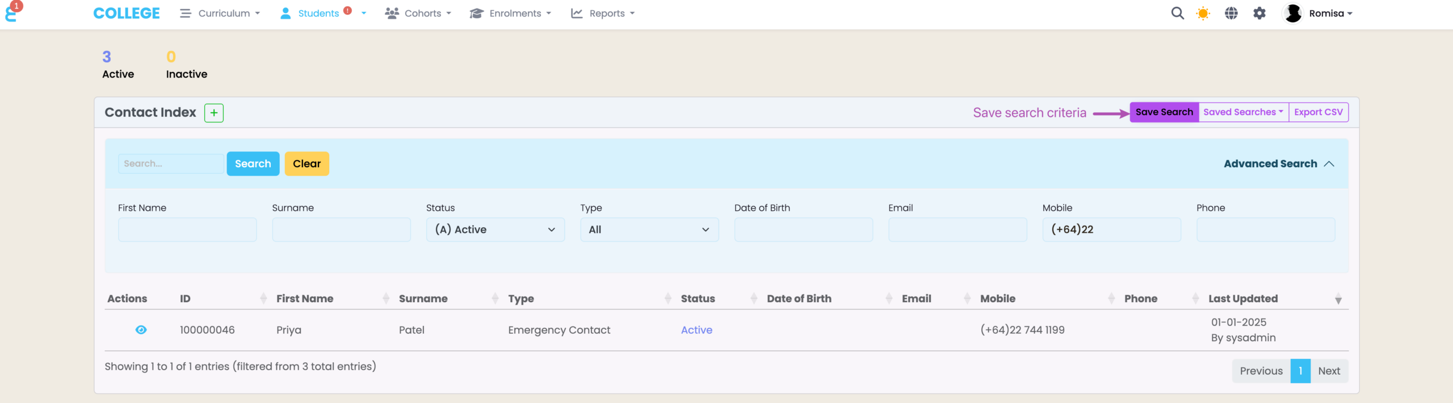Open the Curriculum menu
The width and height of the screenshot is (1453, 403).
point(221,13)
